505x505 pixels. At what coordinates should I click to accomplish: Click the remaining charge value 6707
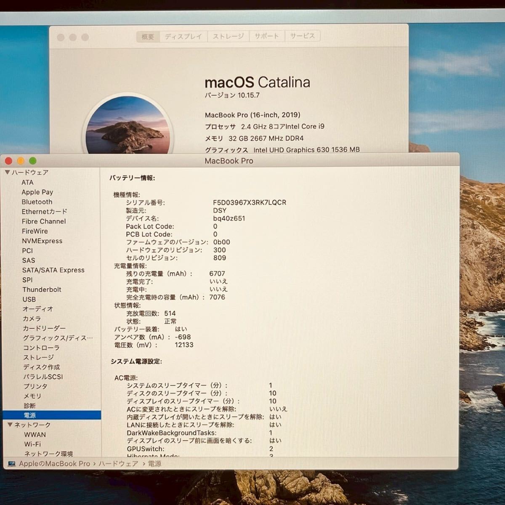[217, 274]
